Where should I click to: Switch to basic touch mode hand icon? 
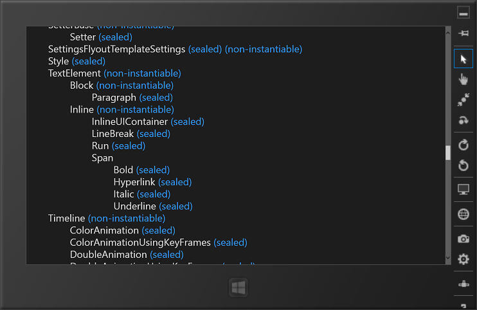point(464,79)
